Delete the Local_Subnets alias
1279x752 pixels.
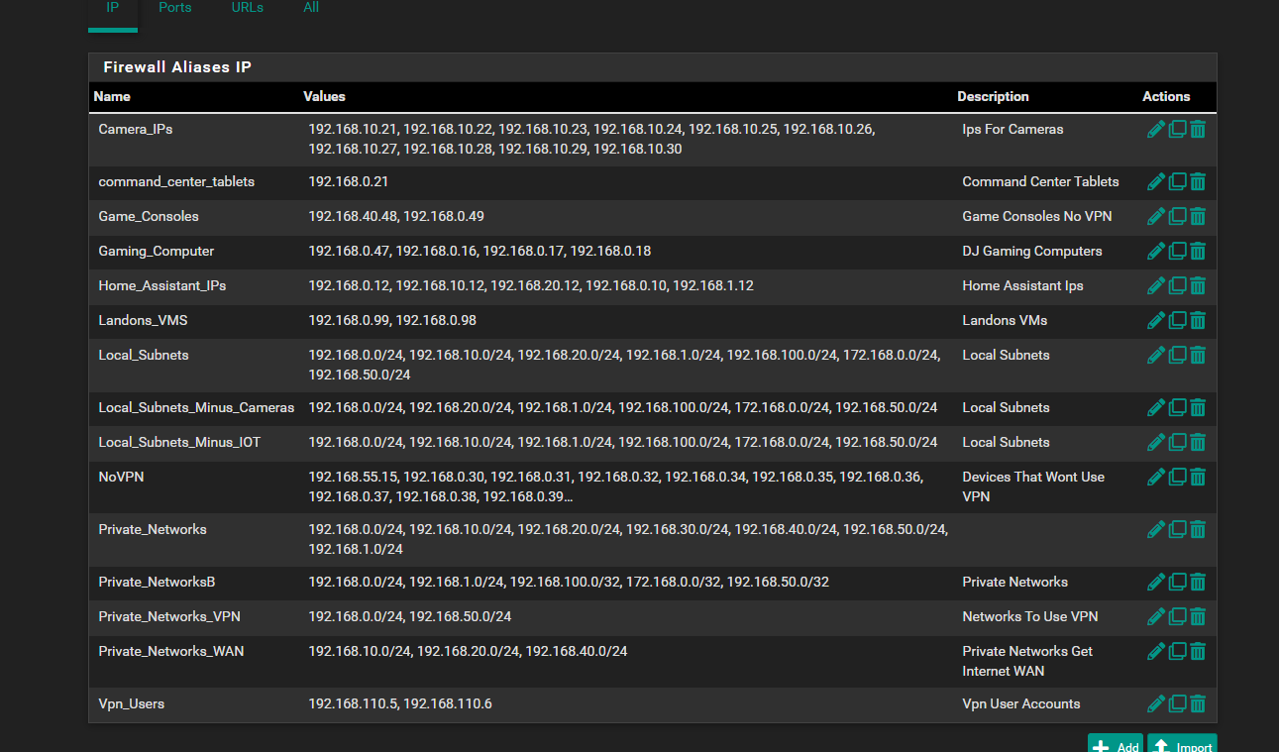point(1198,355)
